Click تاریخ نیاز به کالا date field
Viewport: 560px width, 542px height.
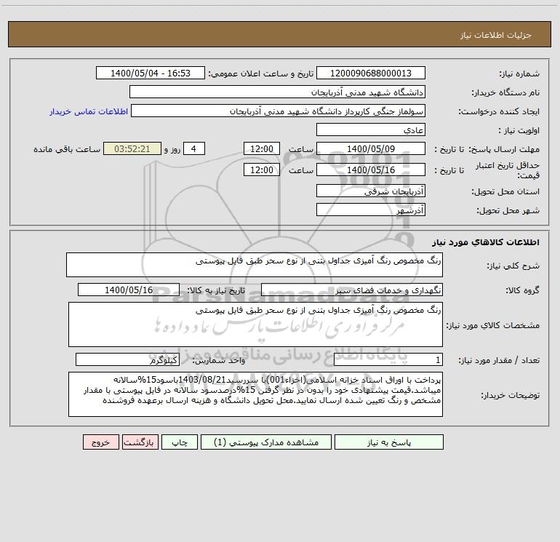click(129, 290)
